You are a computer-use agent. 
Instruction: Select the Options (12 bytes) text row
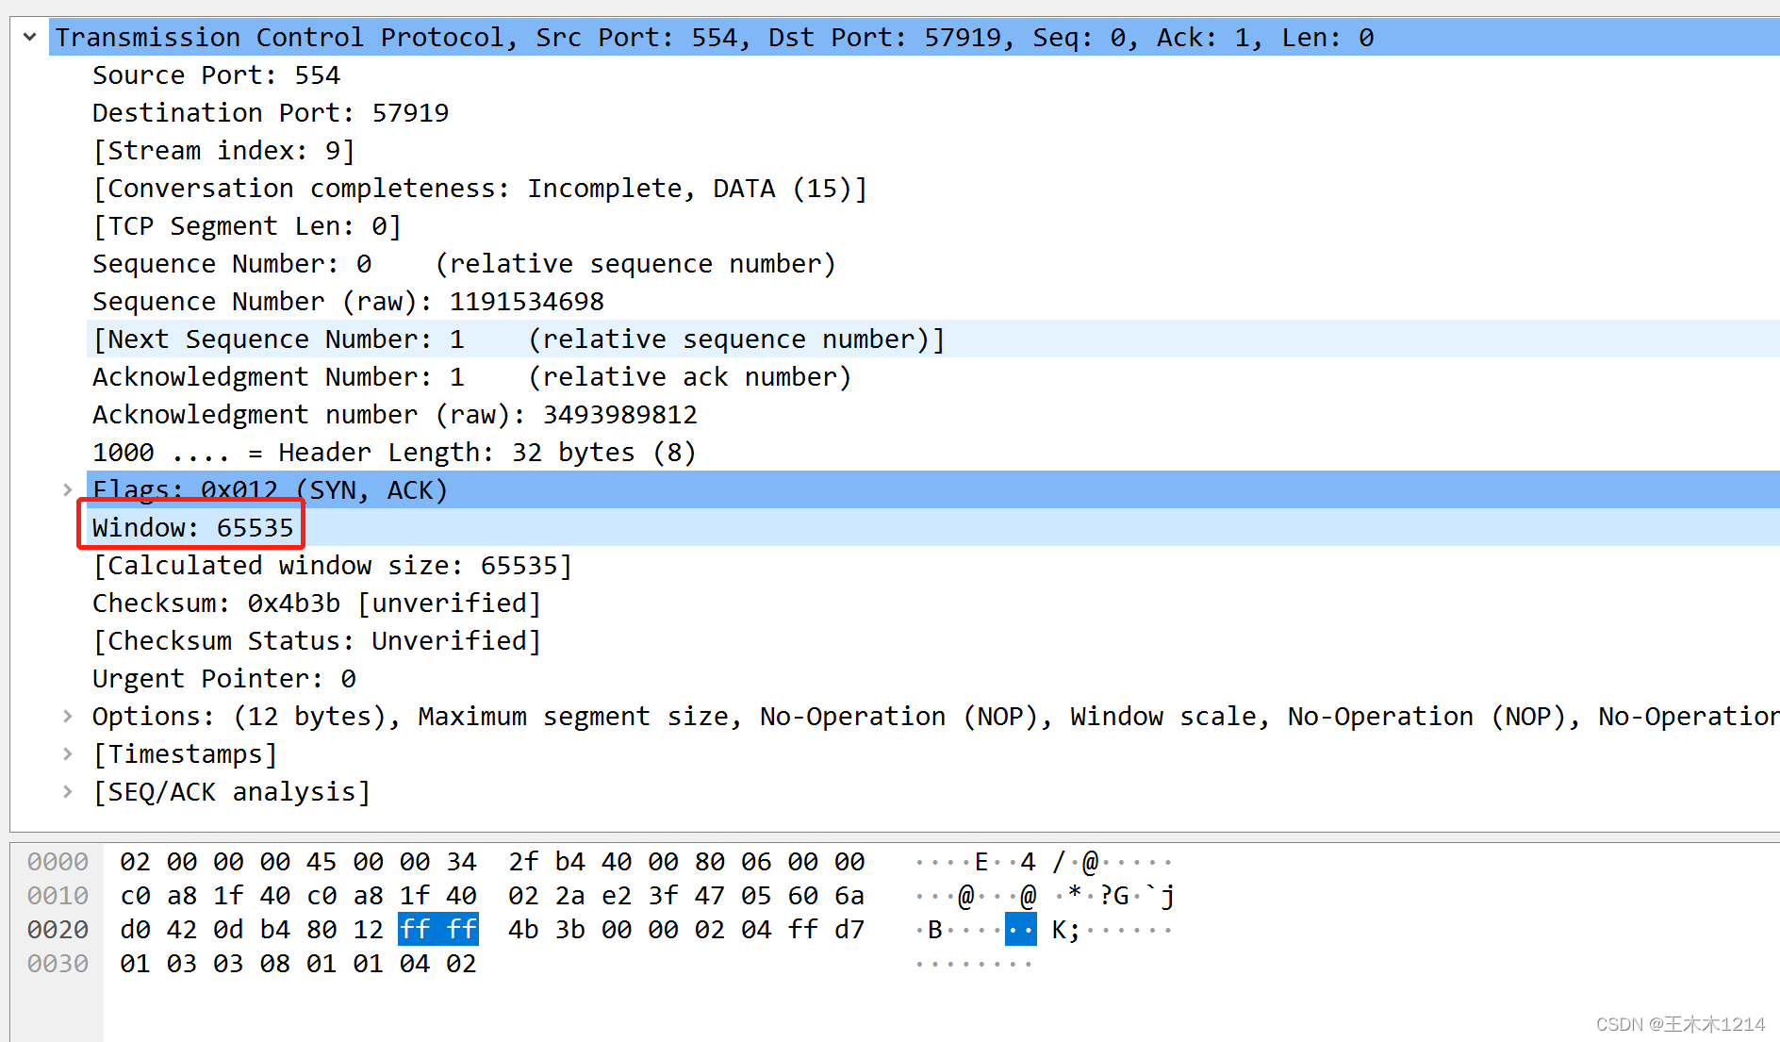tap(933, 716)
